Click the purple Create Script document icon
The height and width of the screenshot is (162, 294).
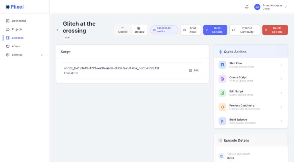pyautogui.click(x=222, y=79)
